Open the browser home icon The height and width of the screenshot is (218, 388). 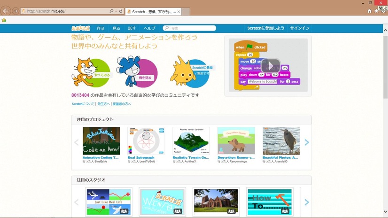(369, 11)
